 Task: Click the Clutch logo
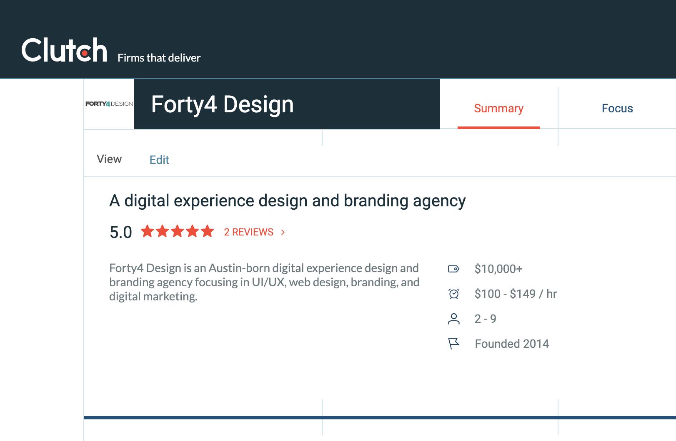coord(65,50)
